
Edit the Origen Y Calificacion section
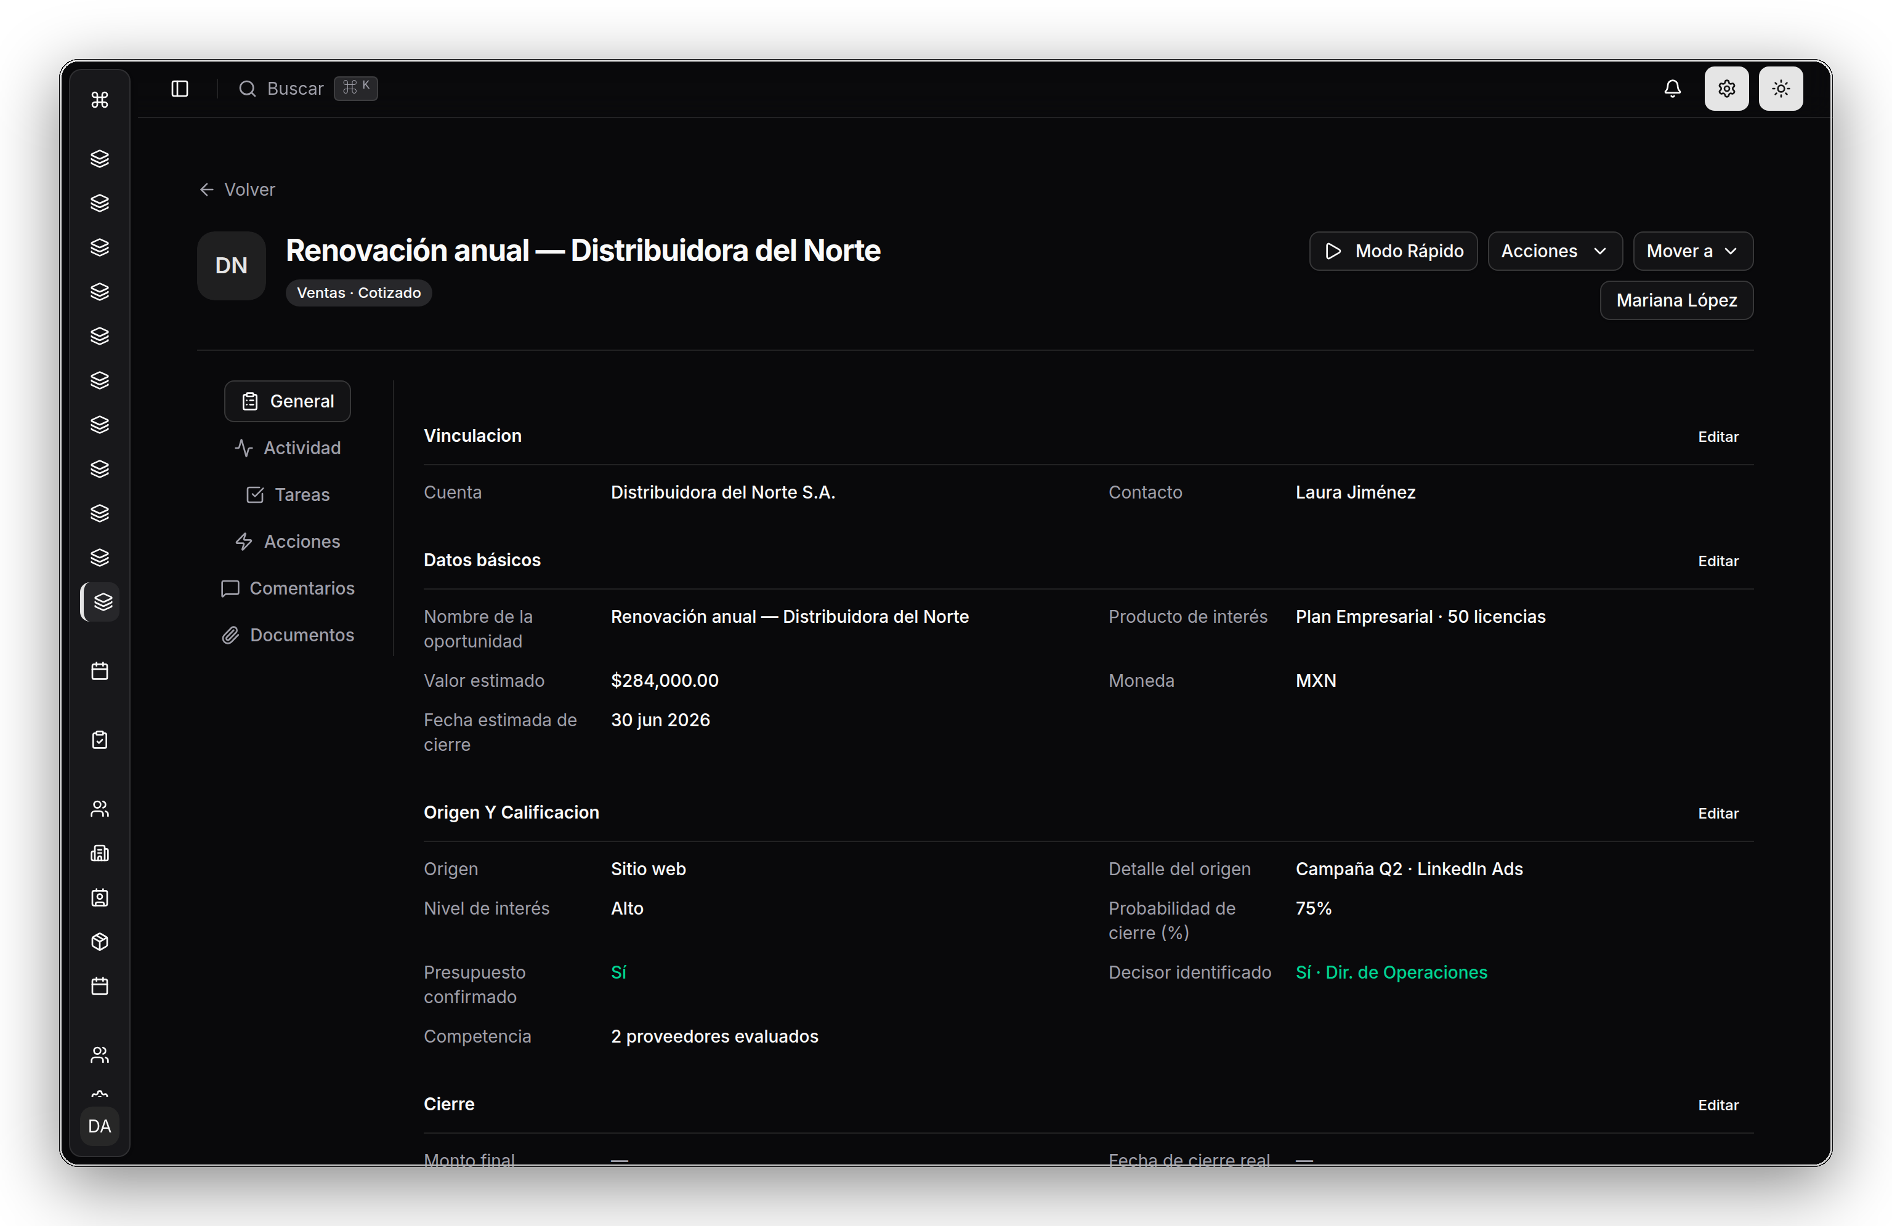click(1717, 813)
